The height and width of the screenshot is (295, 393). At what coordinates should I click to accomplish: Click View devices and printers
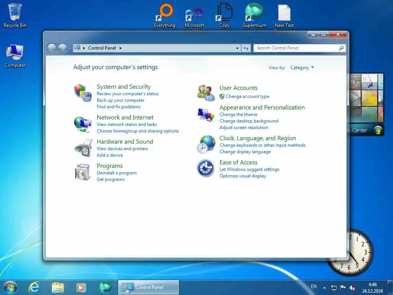(x=122, y=149)
